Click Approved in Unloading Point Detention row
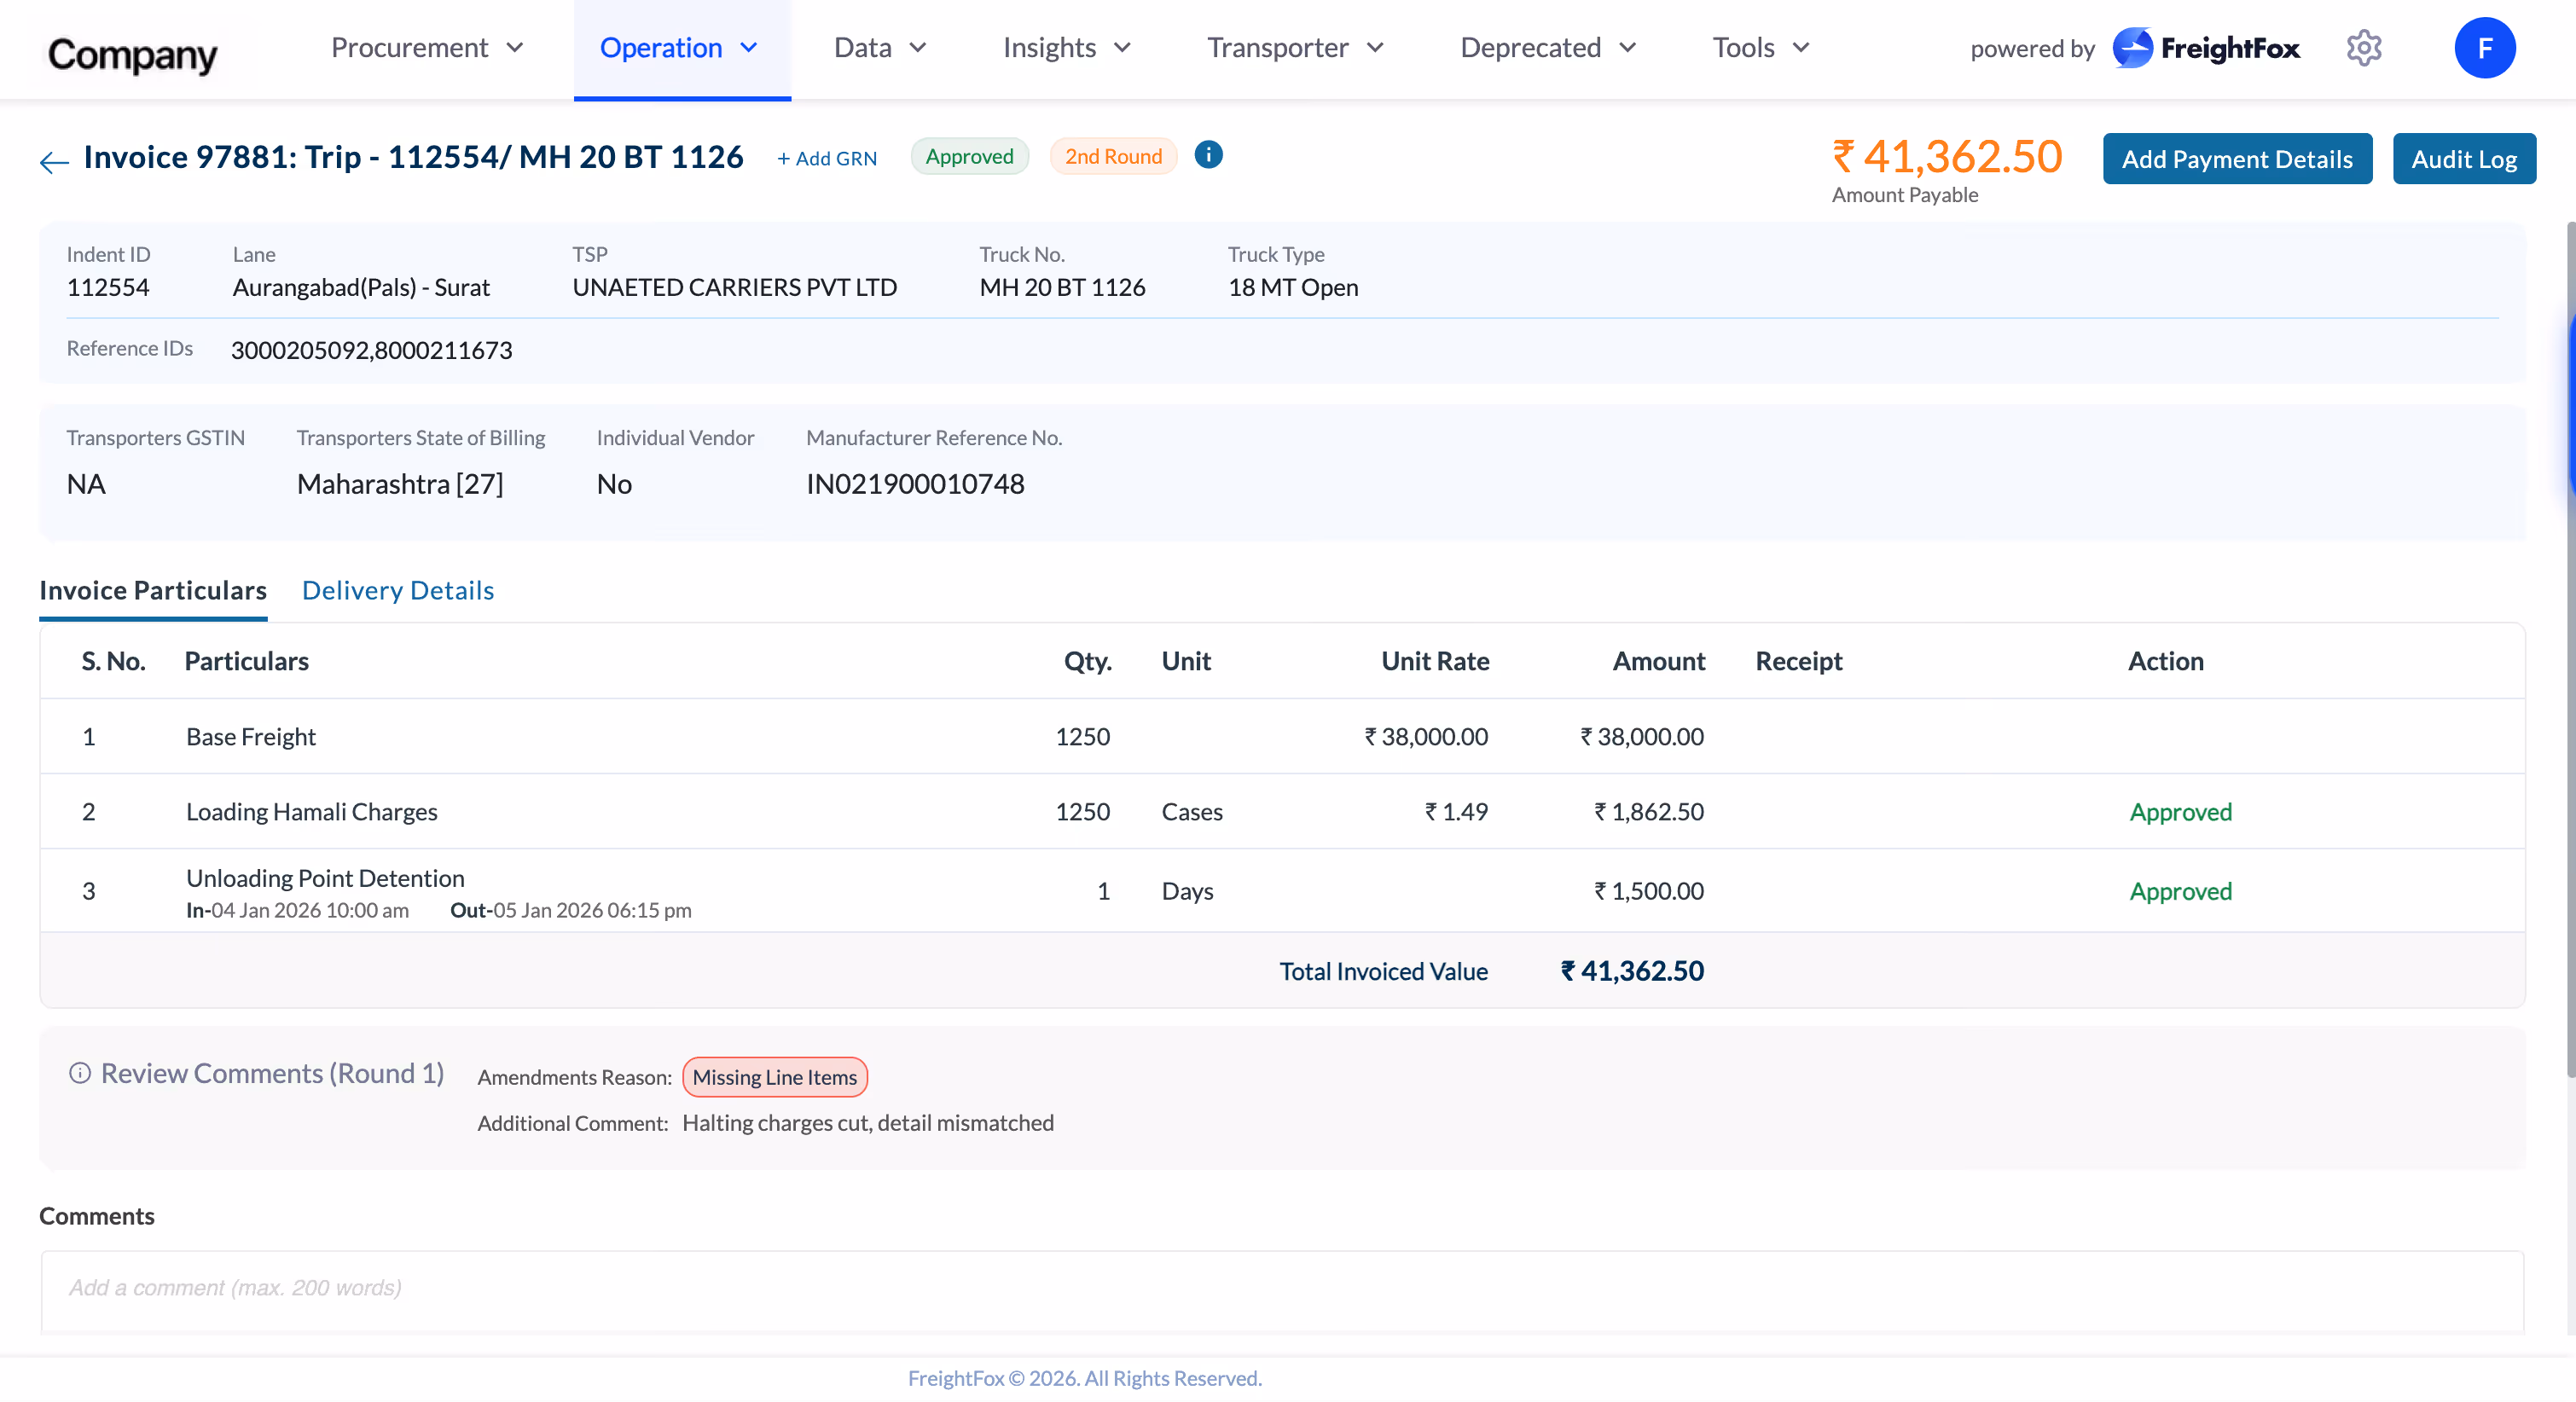Screen dimensions: 2576x1402 click(2180, 890)
